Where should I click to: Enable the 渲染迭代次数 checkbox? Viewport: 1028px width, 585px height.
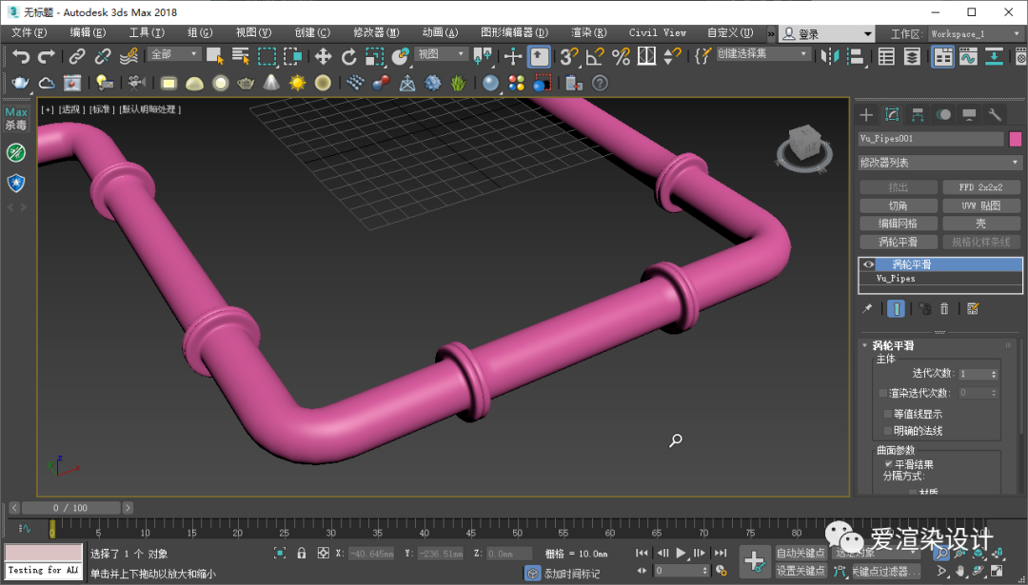click(883, 393)
